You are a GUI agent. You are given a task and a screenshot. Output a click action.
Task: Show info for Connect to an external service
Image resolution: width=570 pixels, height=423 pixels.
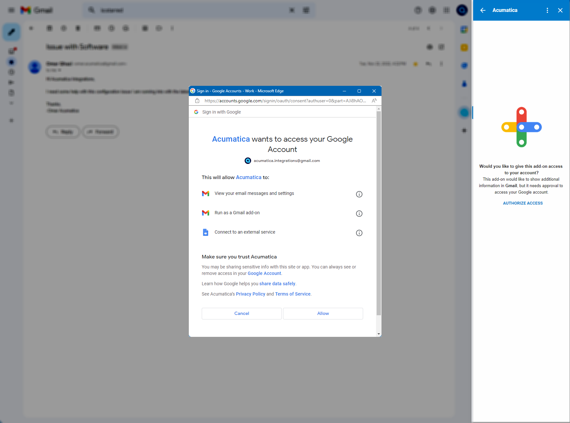[359, 233]
